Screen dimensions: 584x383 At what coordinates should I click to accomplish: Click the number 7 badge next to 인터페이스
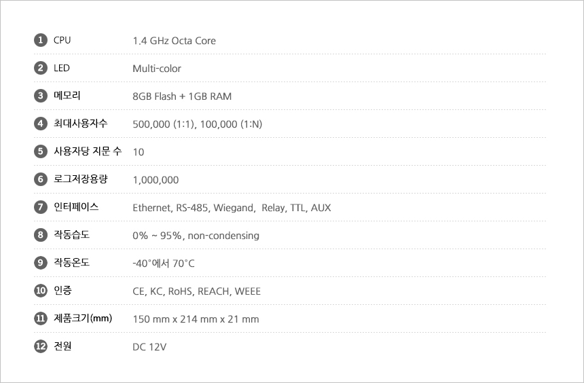pos(40,207)
